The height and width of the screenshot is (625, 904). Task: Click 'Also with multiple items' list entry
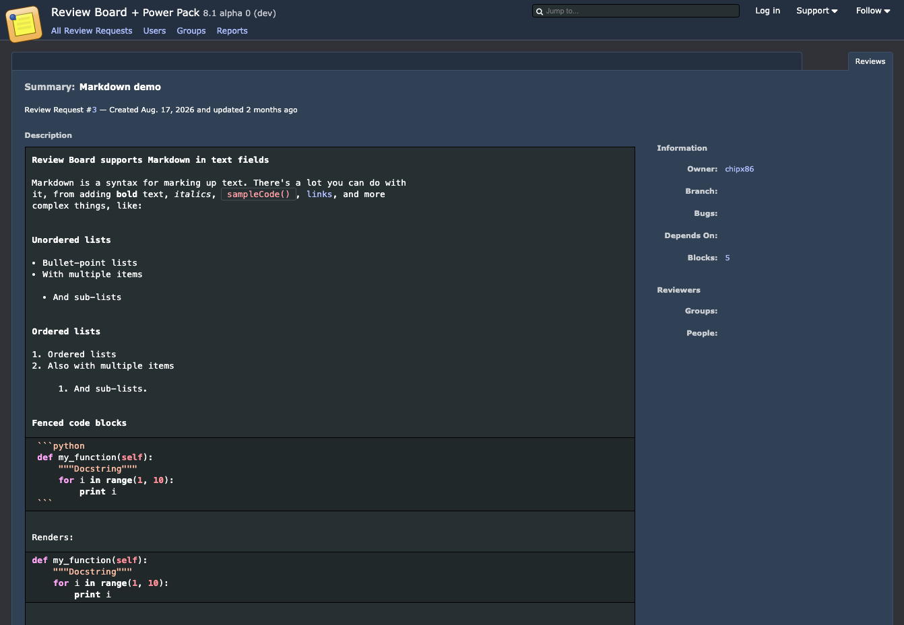[x=111, y=366]
